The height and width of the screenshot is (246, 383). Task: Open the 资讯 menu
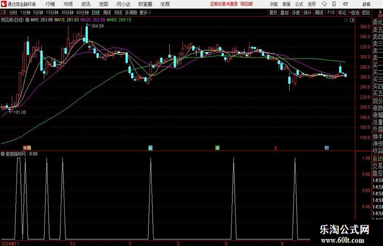[x=86, y=4]
